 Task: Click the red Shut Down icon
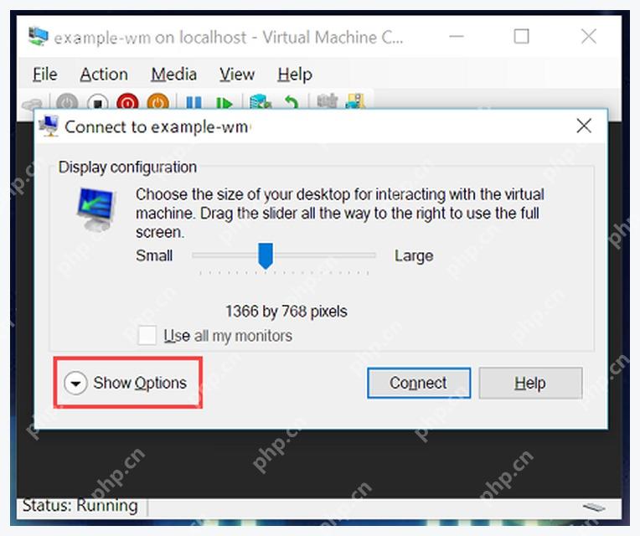pos(128,102)
